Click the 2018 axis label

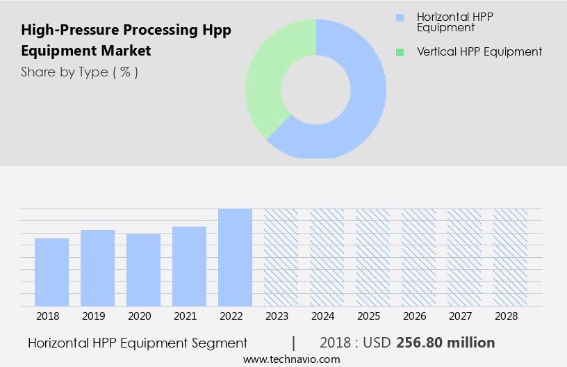(48, 316)
